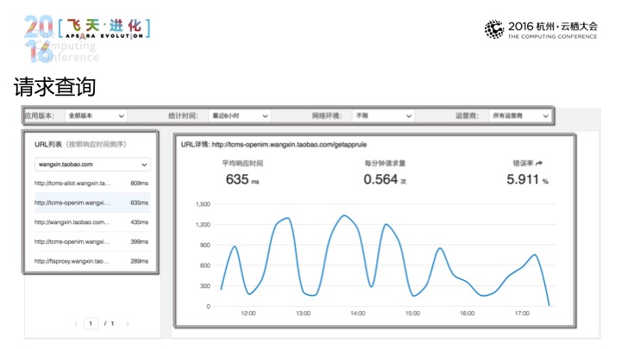This screenshot has width=621, height=349.
Task: Select the tcms-openim.wangxi URL with 399ms
Action: (x=91, y=241)
